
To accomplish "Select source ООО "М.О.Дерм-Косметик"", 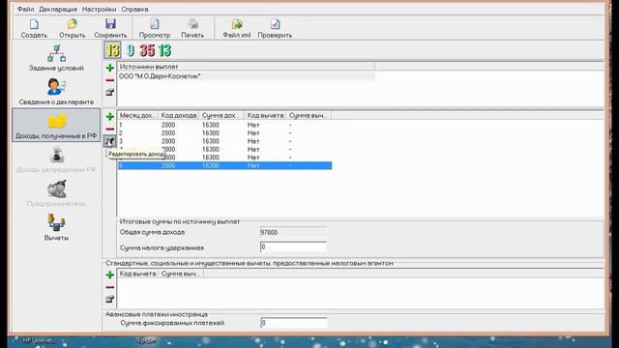I will pyautogui.click(x=247, y=76).
